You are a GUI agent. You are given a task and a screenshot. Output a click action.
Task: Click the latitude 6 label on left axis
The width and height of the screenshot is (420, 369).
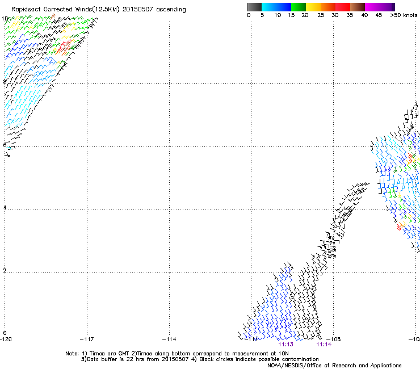click(5, 145)
